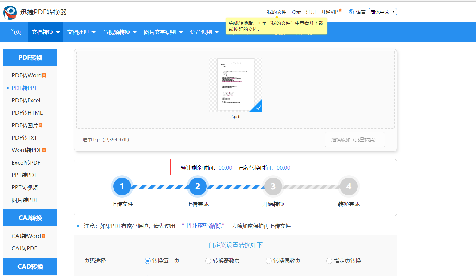Open Excel转PDF in sidebar
476x276 pixels.
coord(26,163)
